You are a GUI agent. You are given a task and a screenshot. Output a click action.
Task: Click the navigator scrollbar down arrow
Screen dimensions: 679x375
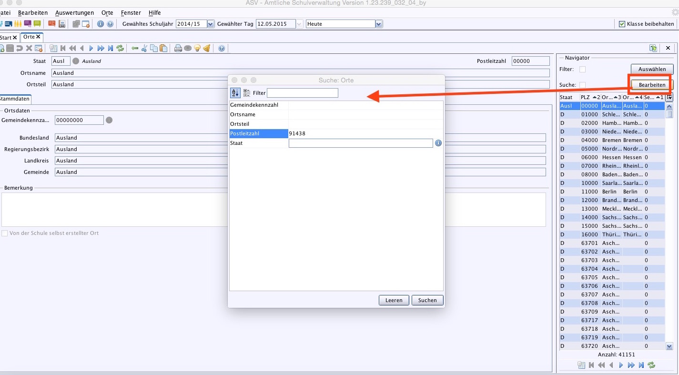pos(669,346)
